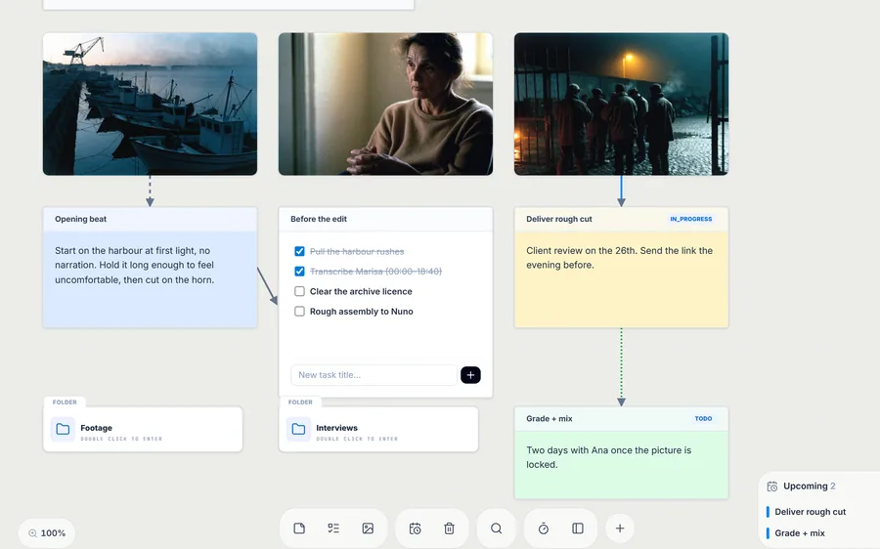Click the Interviews folder name
This screenshot has width=880, height=549.
click(x=336, y=428)
